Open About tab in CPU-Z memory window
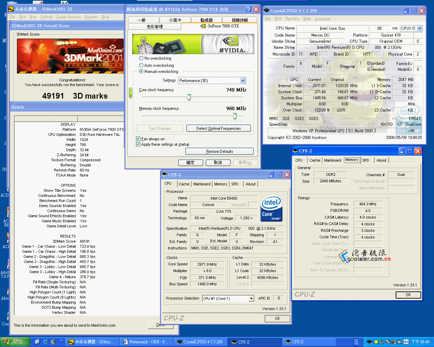Screen dimensions: 434x347 tap(381, 160)
